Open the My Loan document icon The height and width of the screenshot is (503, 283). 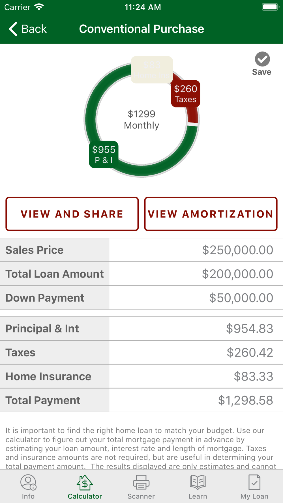click(x=254, y=482)
